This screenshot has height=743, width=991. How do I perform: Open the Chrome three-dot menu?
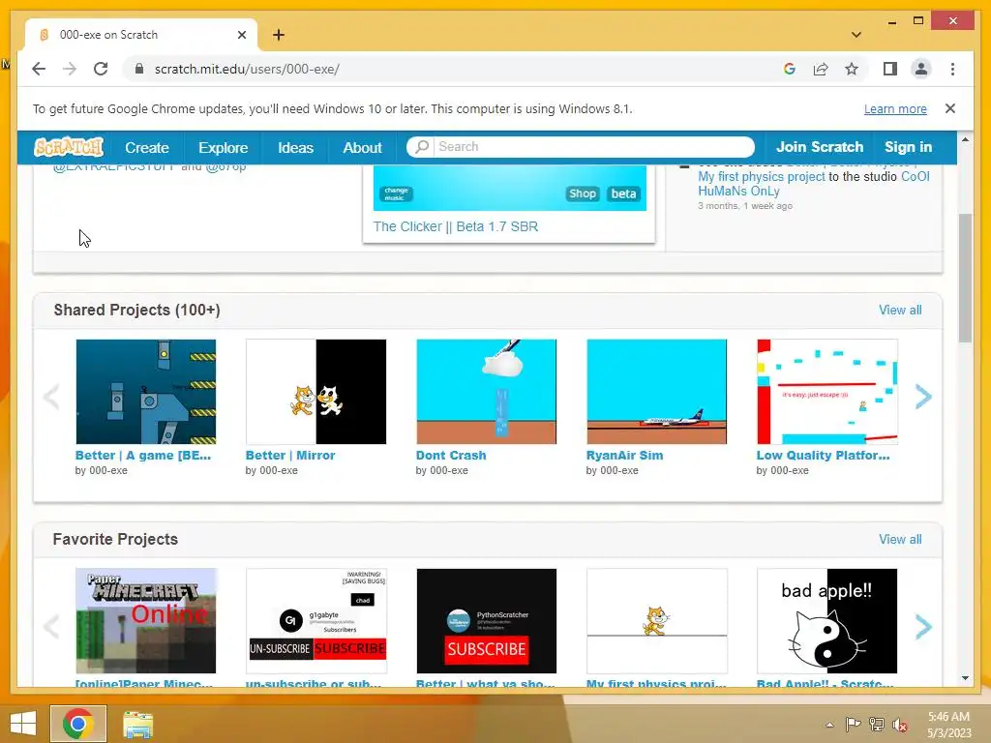click(x=952, y=69)
